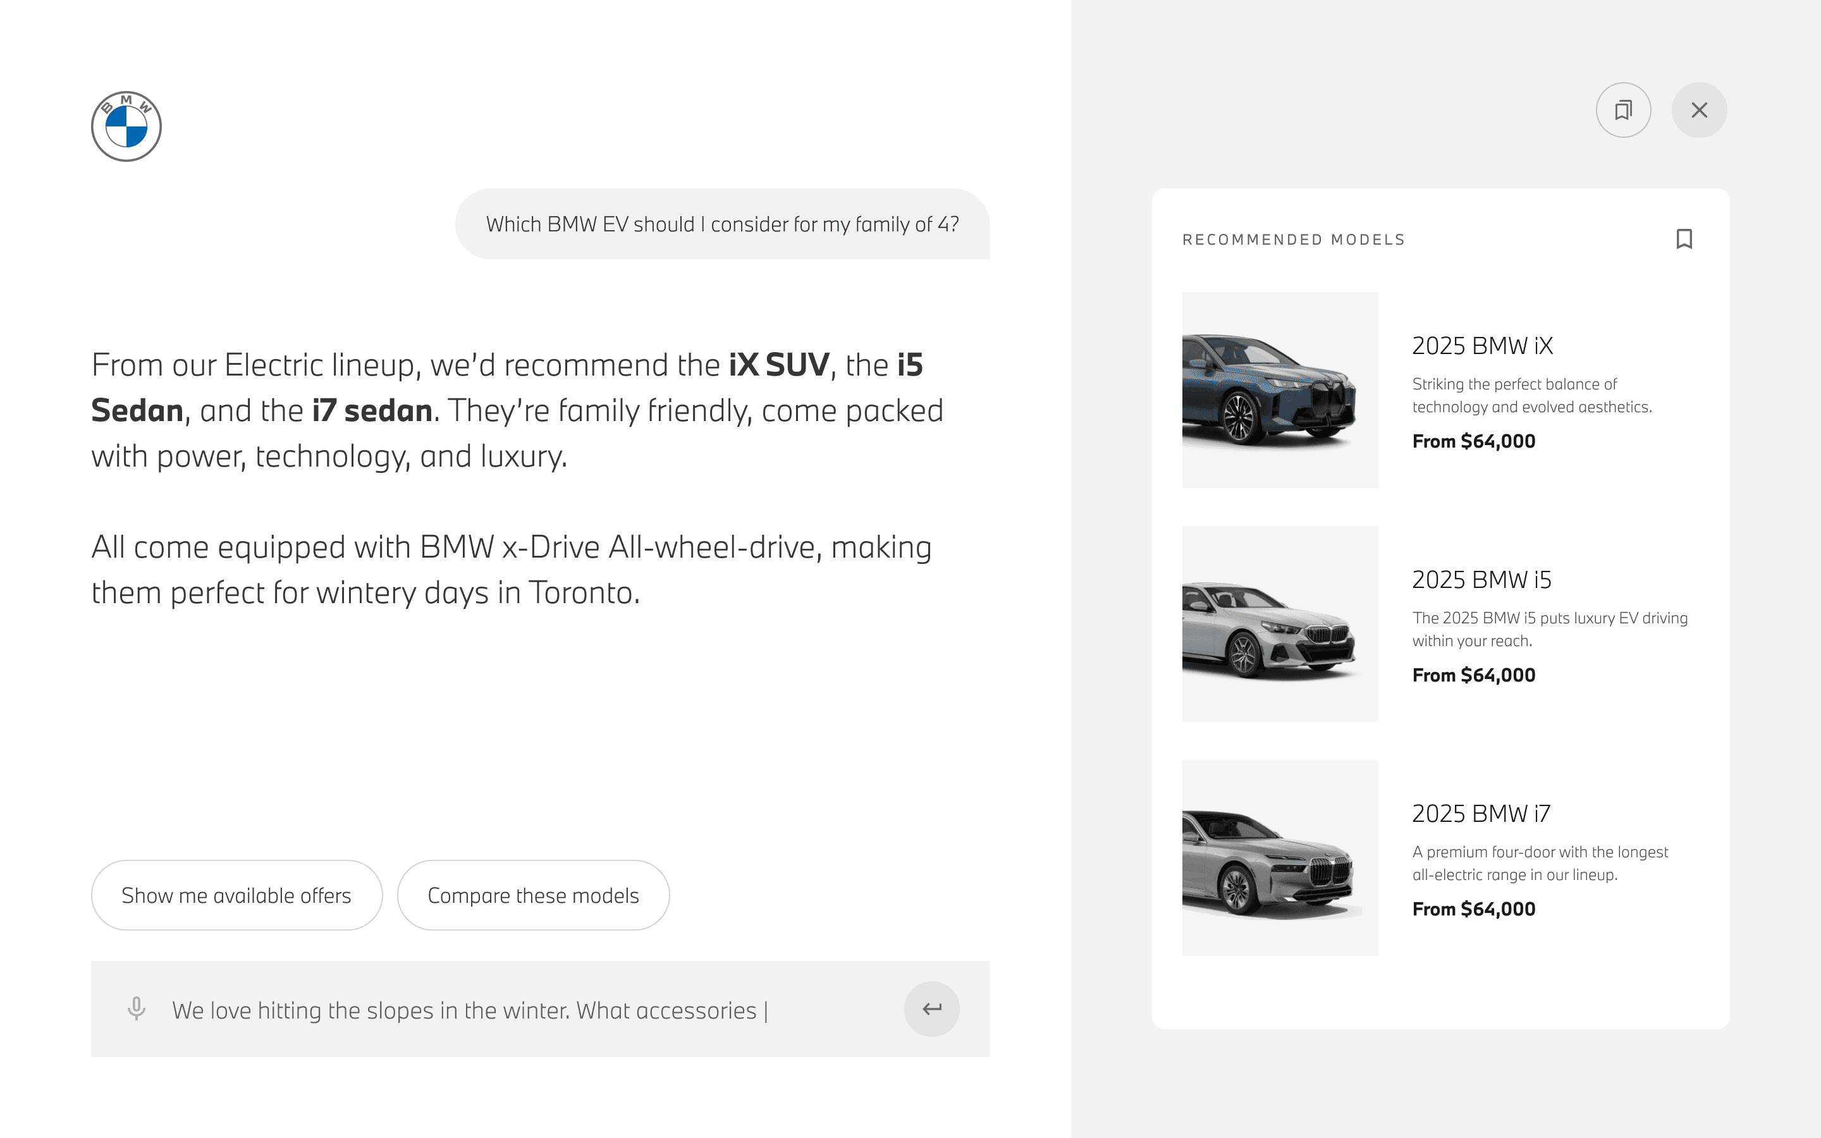Select the 2025 BMW i5 title

point(1481,580)
